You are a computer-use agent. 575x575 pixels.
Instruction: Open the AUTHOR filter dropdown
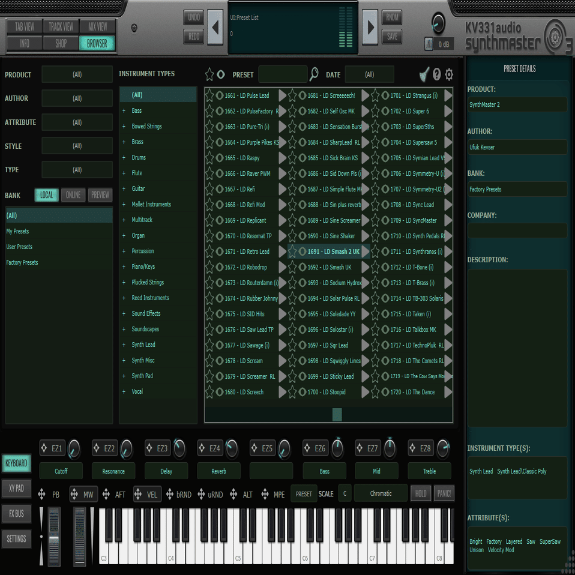pos(77,98)
